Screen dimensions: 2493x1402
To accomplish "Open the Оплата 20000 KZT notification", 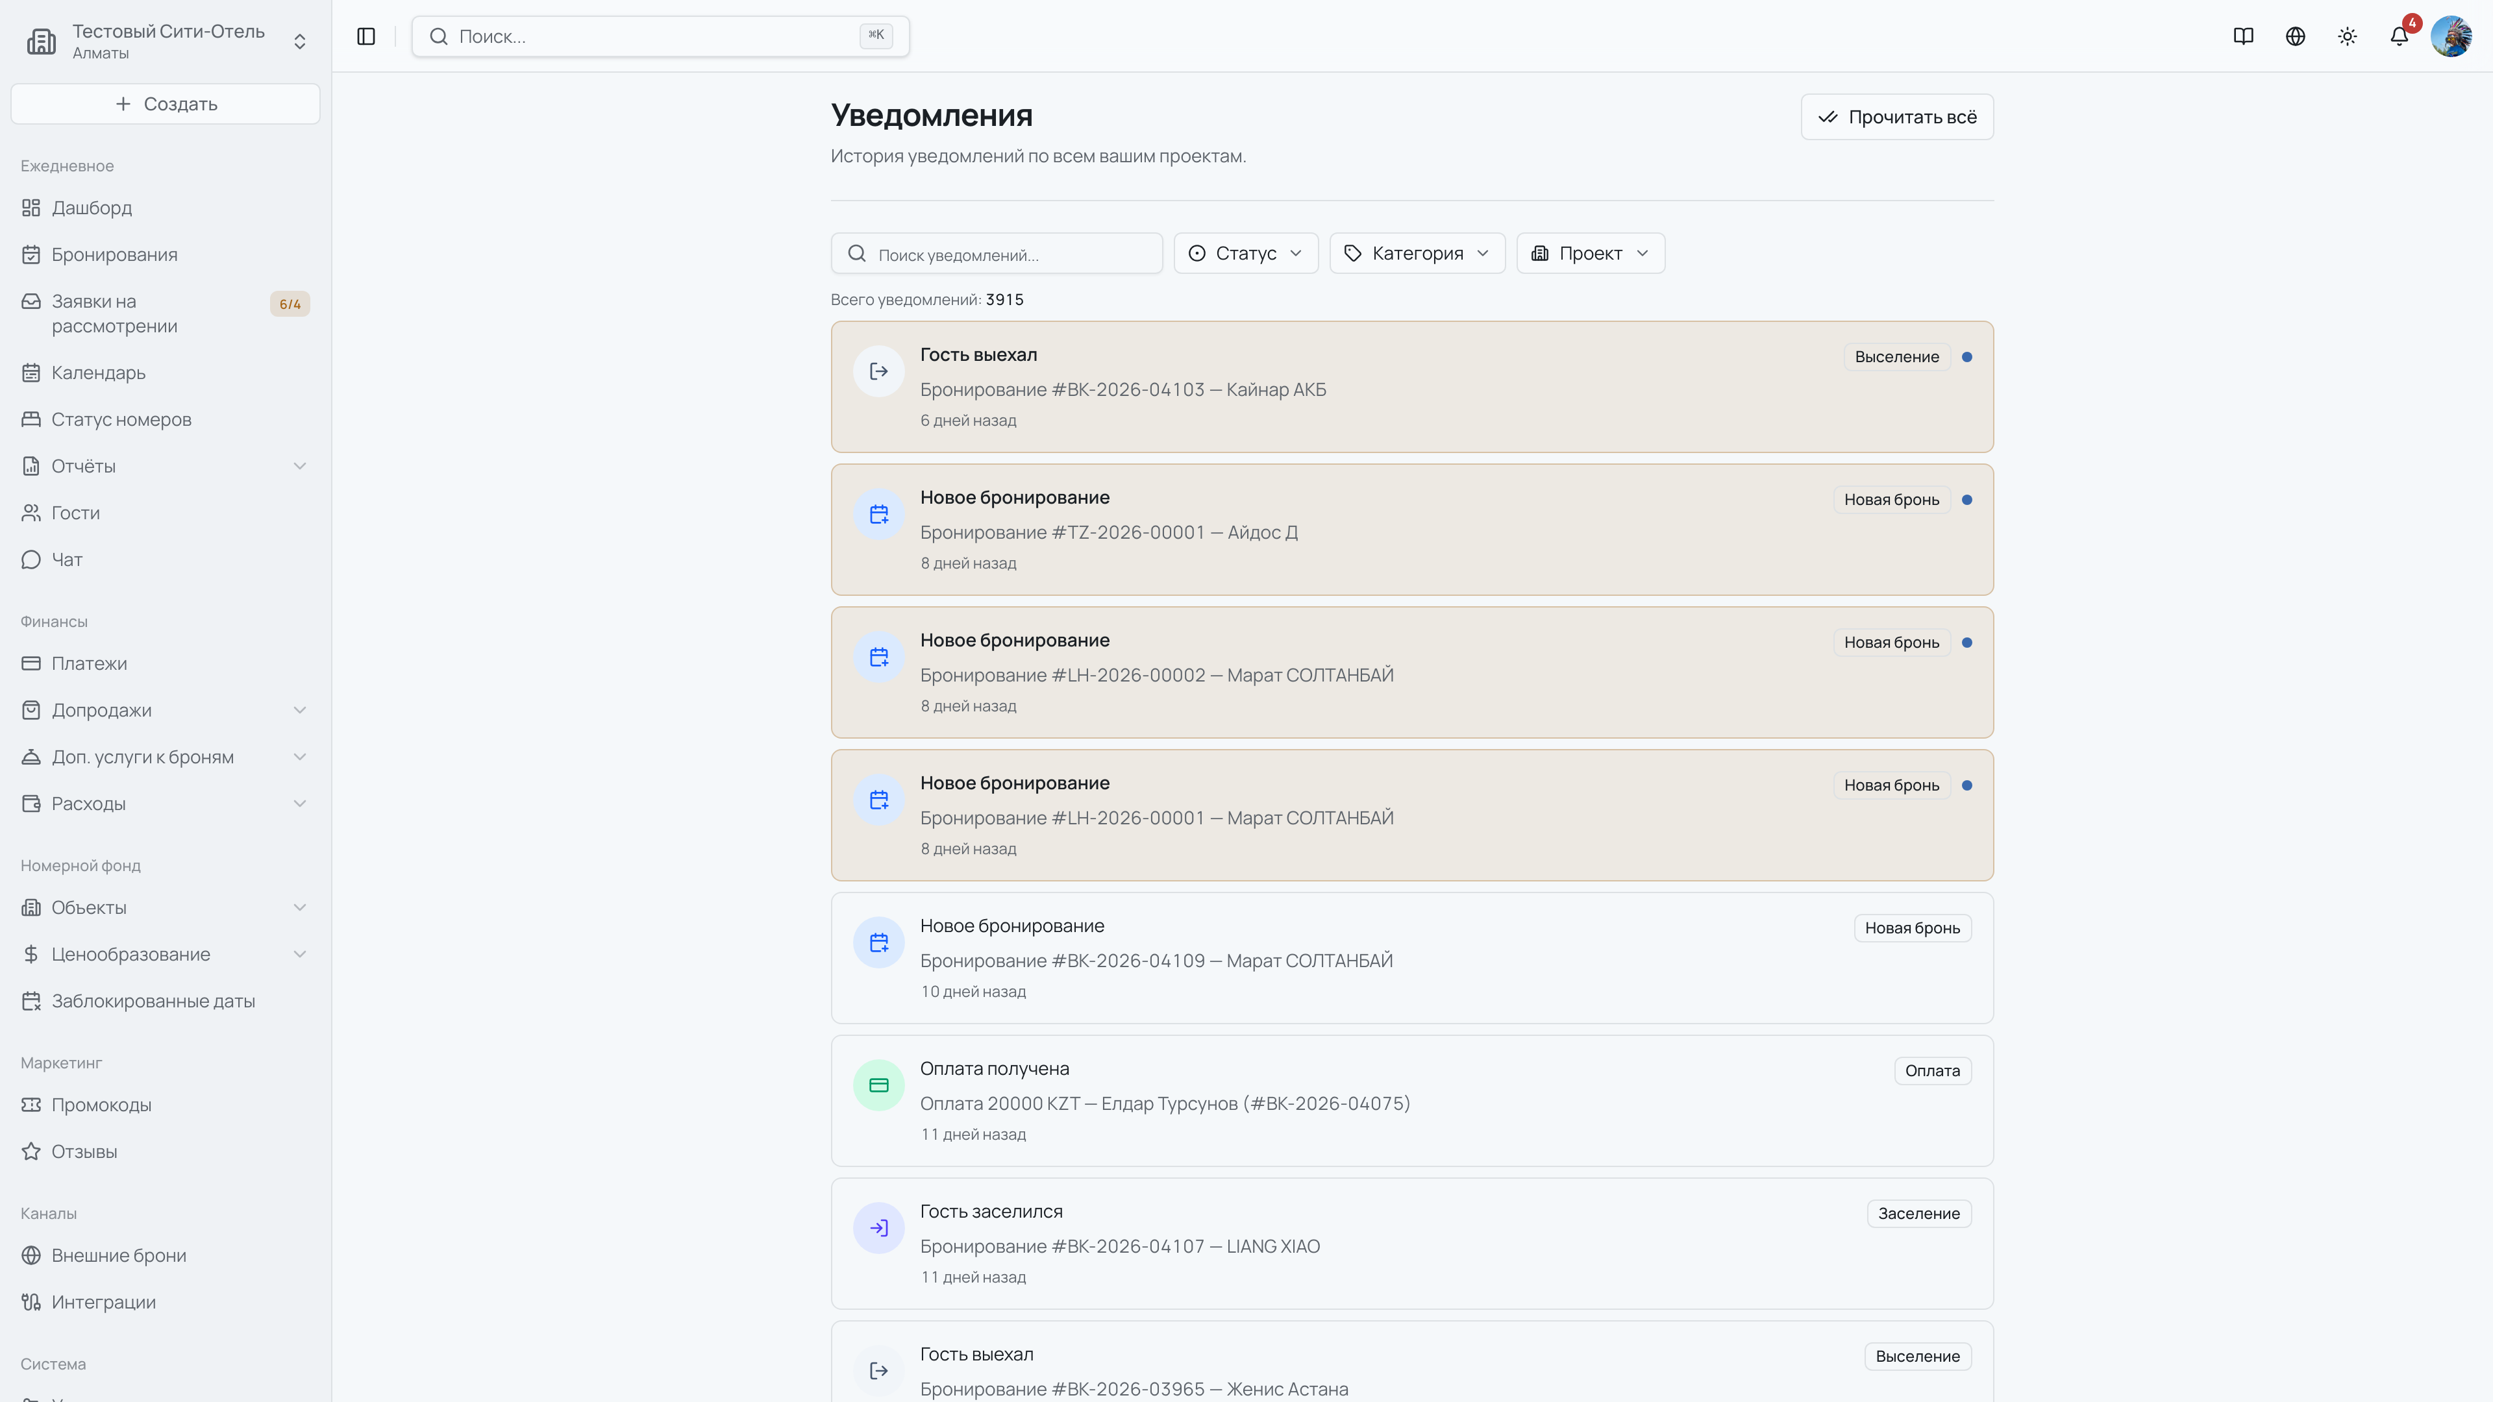I will click(x=1412, y=1101).
